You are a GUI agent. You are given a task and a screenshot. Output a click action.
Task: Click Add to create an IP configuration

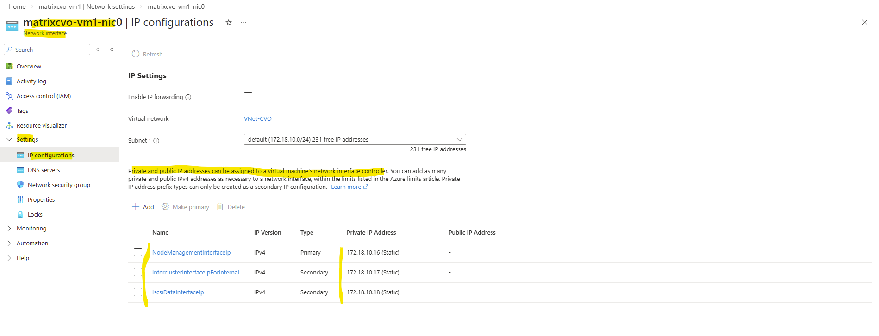143,207
